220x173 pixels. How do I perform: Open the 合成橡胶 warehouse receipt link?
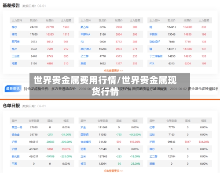click(x=86, y=142)
